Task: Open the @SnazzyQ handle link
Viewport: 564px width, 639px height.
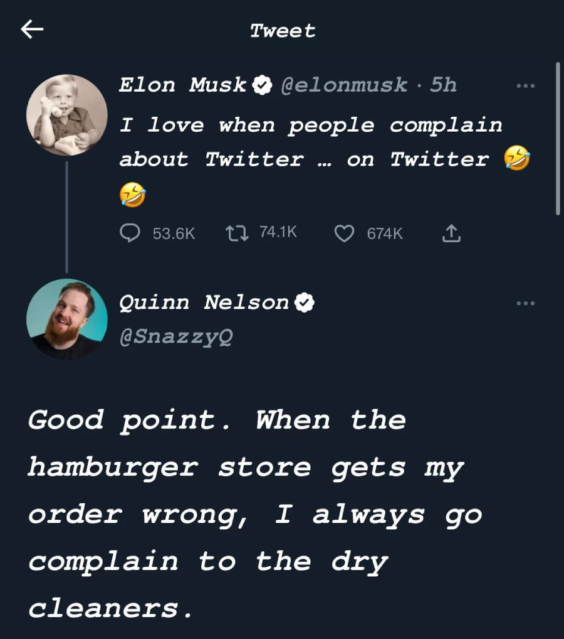Action: [175, 337]
